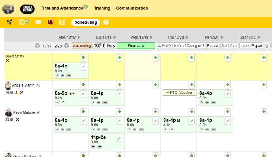The image size is (272, 157).
Task: Expand the Thu 12/20 day arrow
Action: coord(187,37)
